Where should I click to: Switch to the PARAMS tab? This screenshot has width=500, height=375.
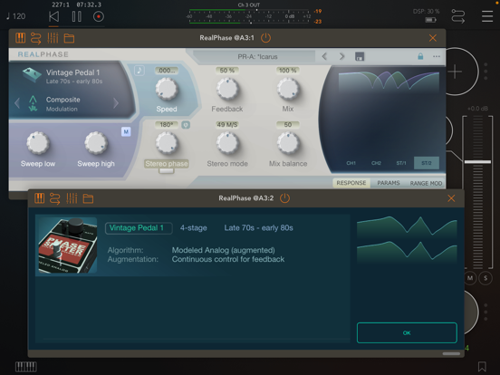(389, 183)
